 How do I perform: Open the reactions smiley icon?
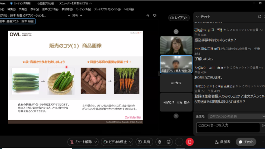(x=168, y=142)
